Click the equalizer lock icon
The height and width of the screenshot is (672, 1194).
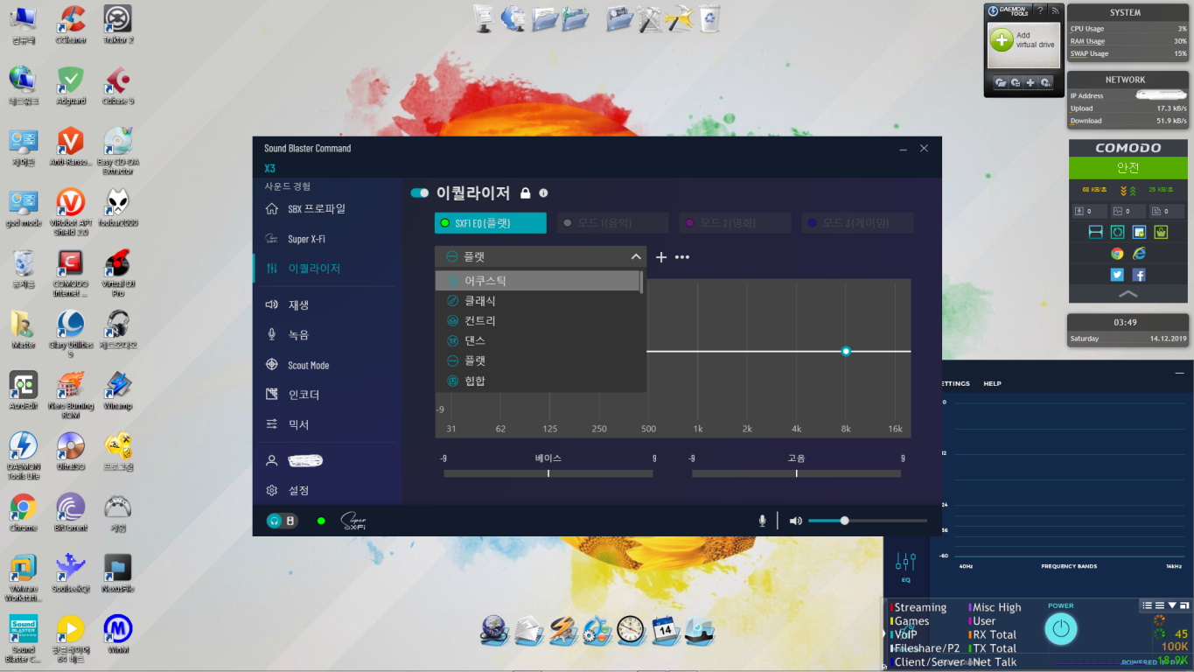coord(526,192)
